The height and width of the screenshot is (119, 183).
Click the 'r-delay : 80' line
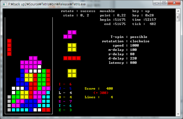(122, 54)
